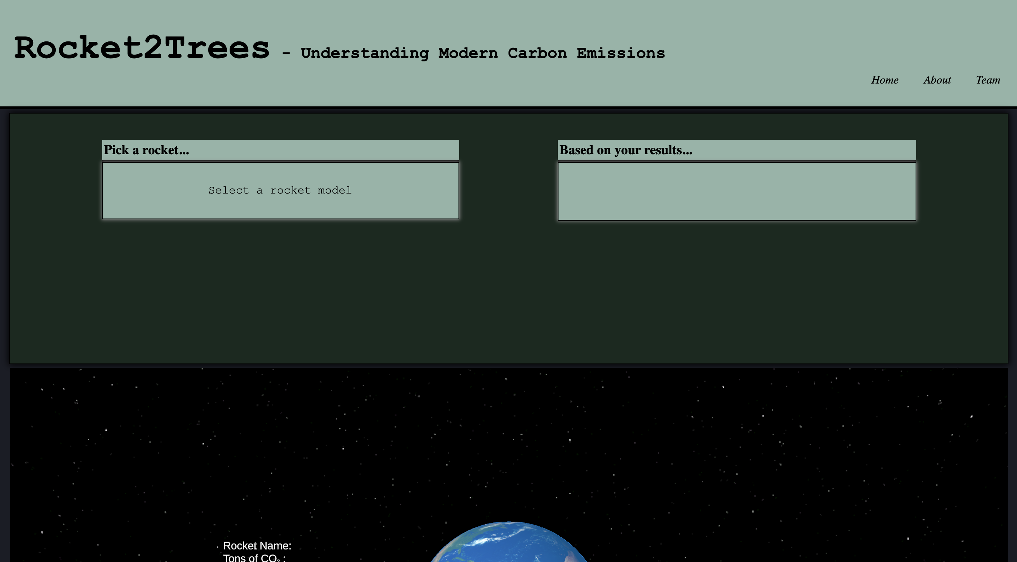Click the Rocket2Trees site title
Viewport: 1017px width, 562px height.
coord(142,48)
